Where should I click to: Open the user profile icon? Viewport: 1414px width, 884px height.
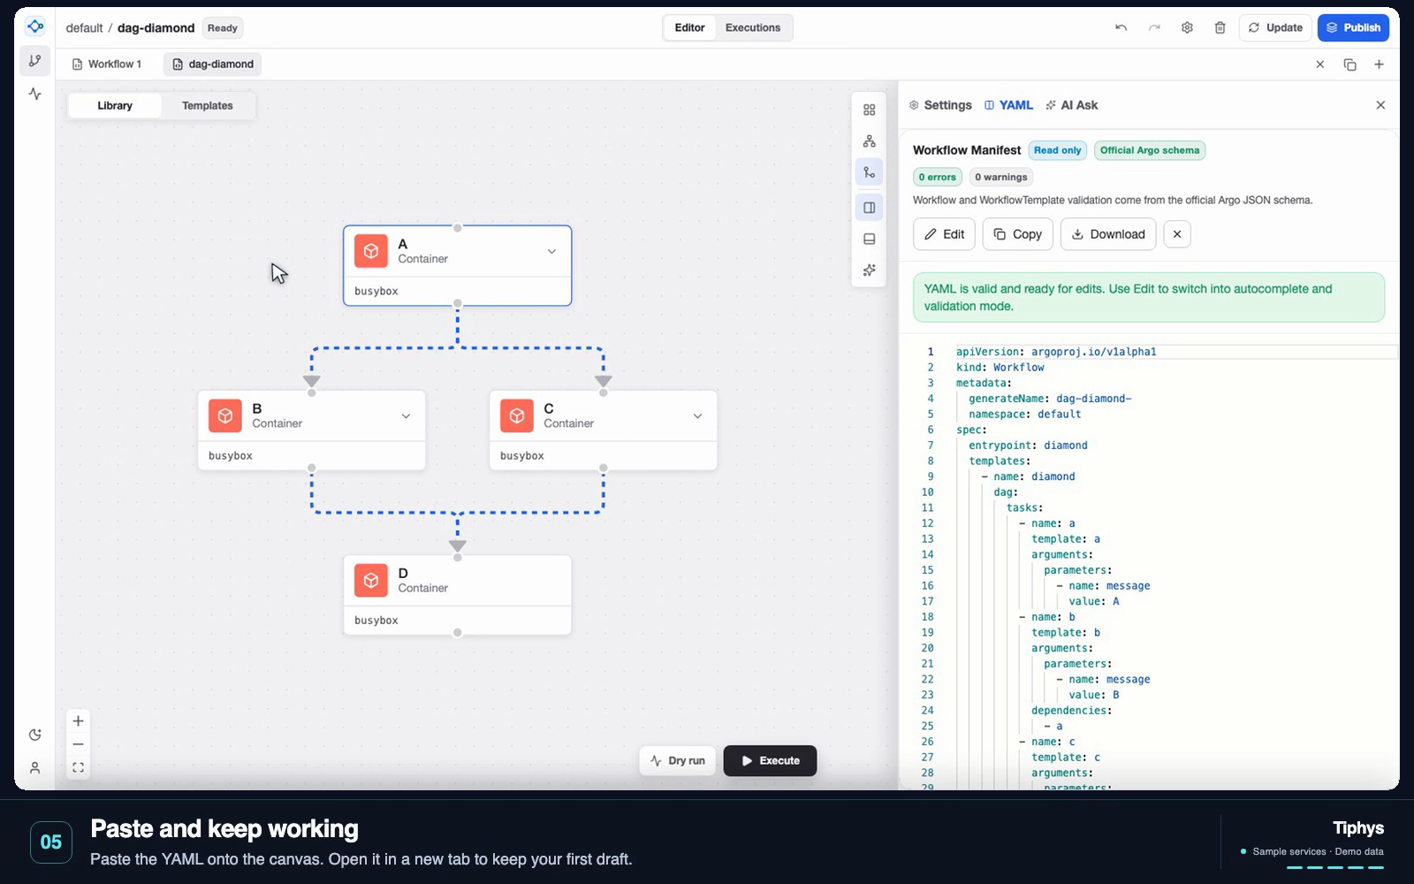point(34,768)
